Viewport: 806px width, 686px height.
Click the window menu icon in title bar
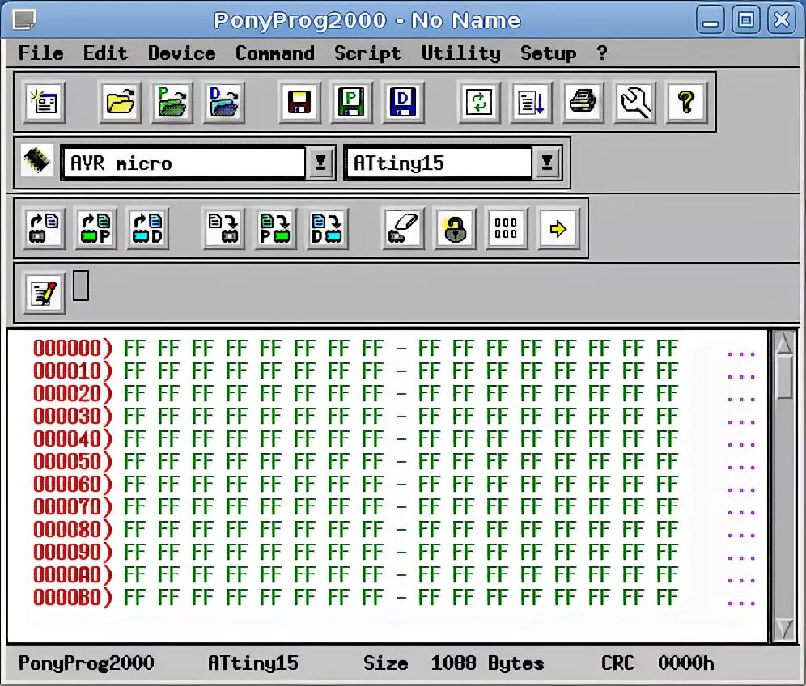[x=24, y=19]
